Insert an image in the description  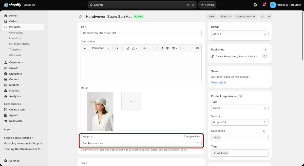162,48
